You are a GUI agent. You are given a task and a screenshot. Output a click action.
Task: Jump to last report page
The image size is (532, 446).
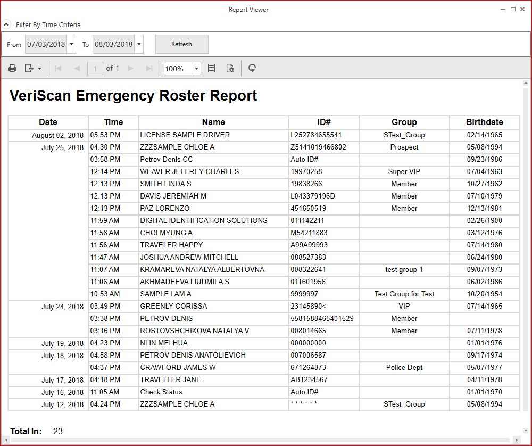[x=149, y=69]
